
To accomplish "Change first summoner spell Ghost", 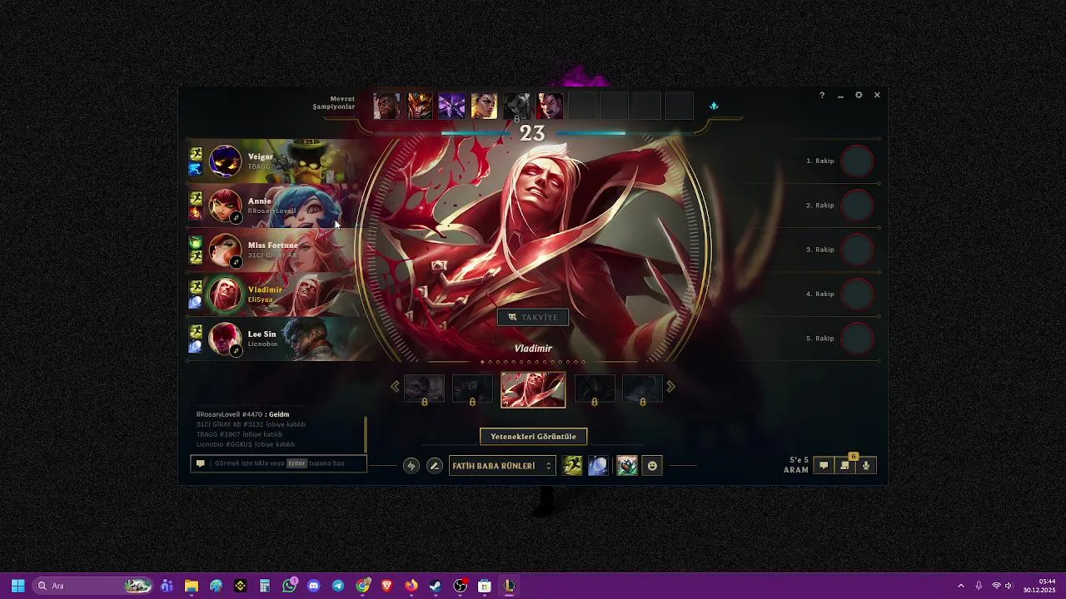I will pos(572,466).
